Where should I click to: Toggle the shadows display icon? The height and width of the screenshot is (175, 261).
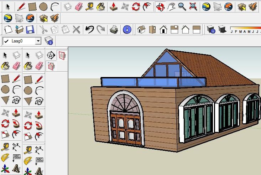coord(222,30)
